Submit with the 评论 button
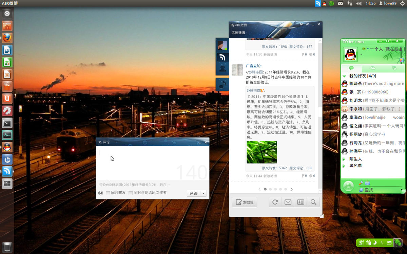The height and width of the screenshot is (254, 407). click(194, 193)
